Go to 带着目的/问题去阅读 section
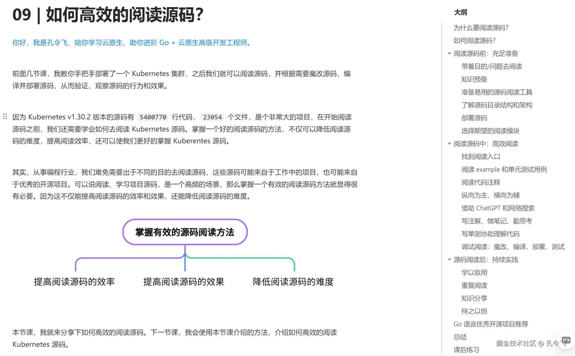This screenshot has height=356, width=575. [492, 66]
